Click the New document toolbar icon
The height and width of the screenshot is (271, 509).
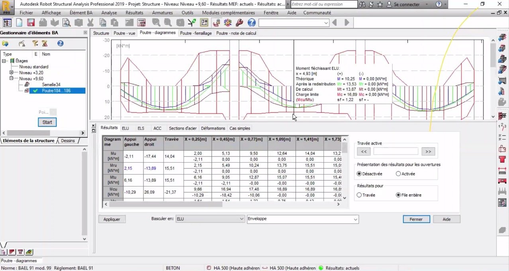19,23
